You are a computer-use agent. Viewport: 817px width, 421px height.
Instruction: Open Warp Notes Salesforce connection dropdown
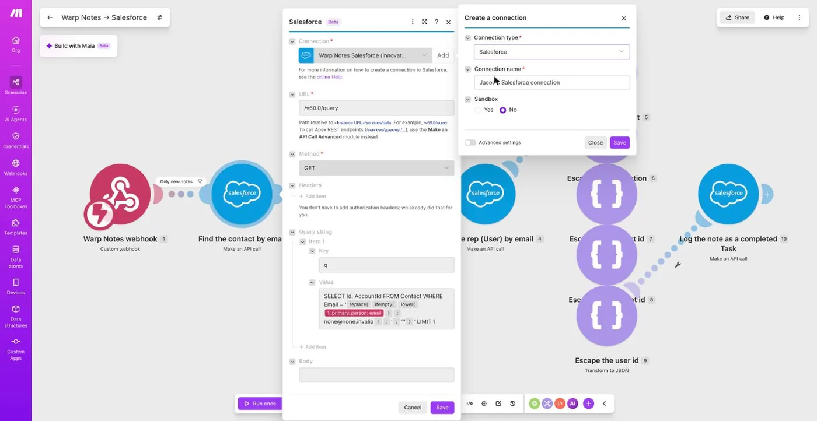(365, 55)
